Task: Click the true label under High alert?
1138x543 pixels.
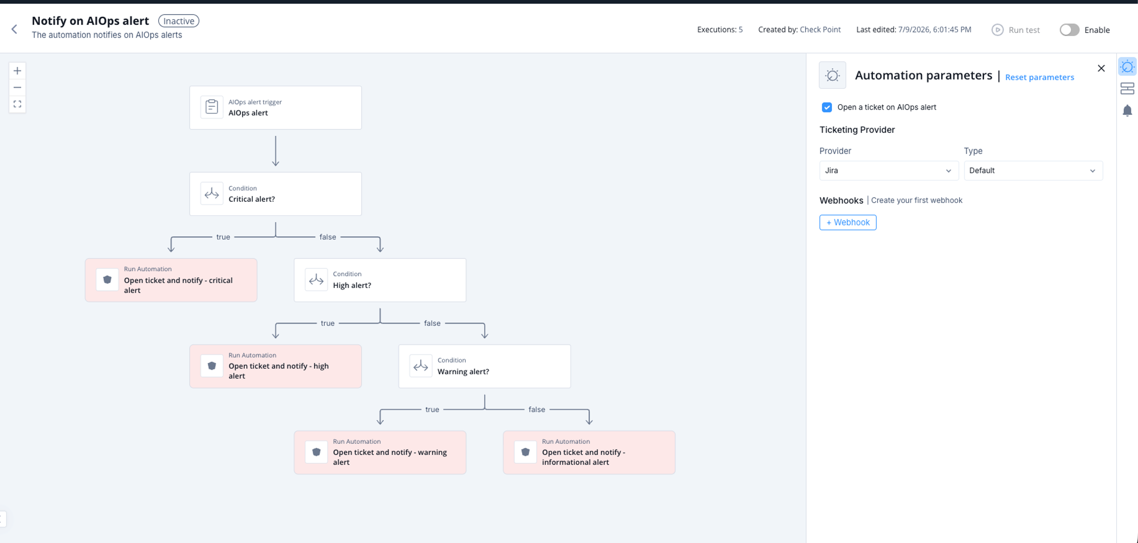Action: pos(327,323)
